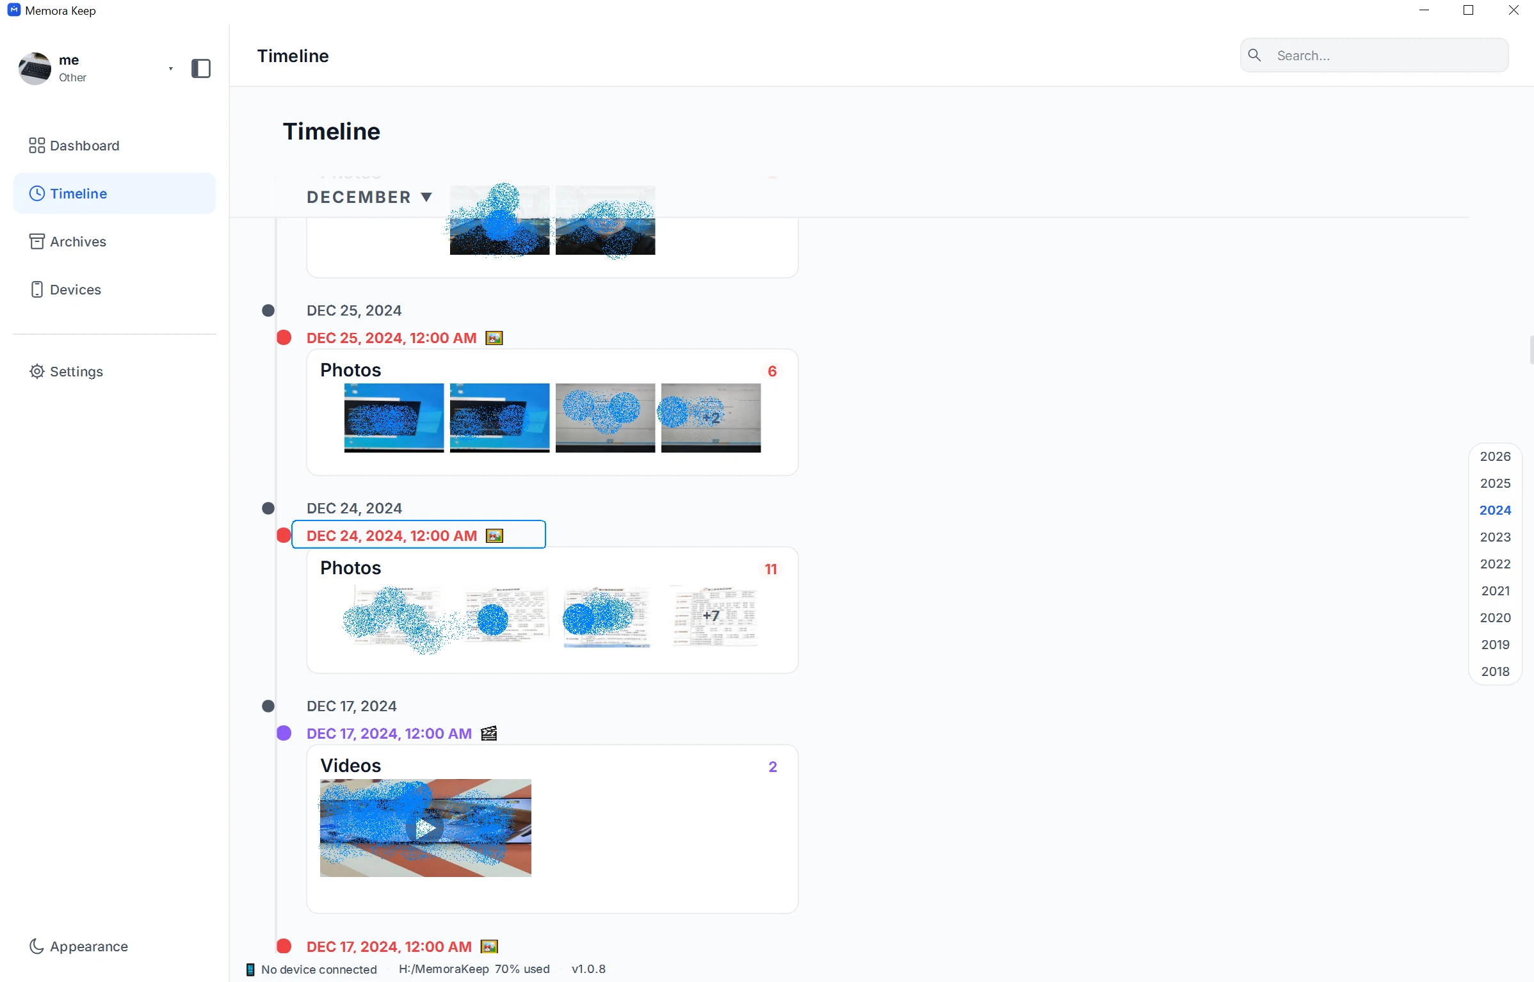Open DEC 25, 2024, 12:00 AM entry
The width and height of the screenshot is (1534, 982).
391,338
